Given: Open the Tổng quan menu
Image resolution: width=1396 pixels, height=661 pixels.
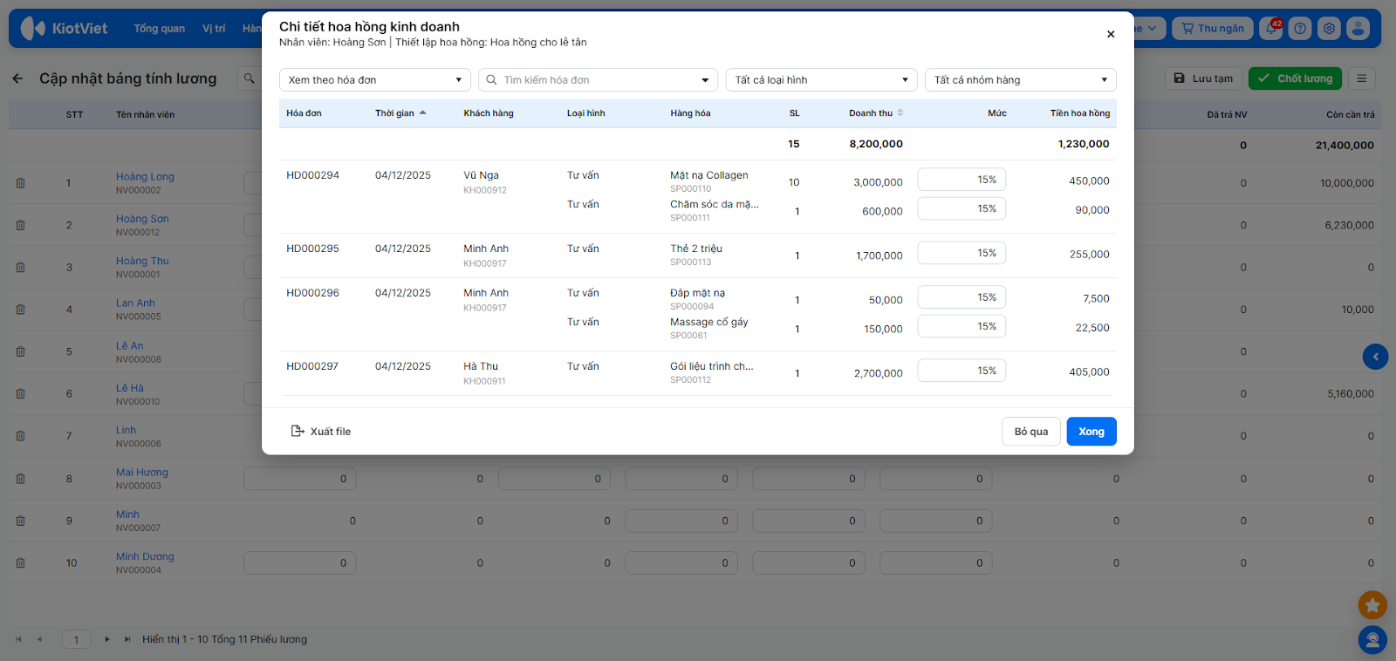Looking at the screenshot, I should click(159, 29).
